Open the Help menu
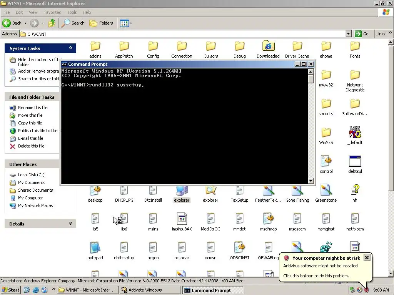Screen dimensions: 394x295 (x=87, y=12)
